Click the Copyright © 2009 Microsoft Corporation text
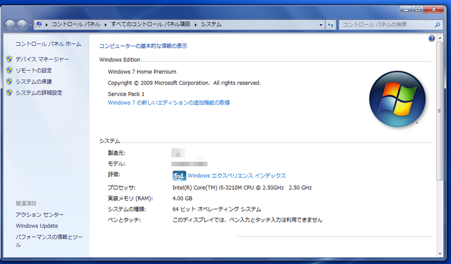Image resolution: width=451 pixels, height=264 pixels. [184, 83]
